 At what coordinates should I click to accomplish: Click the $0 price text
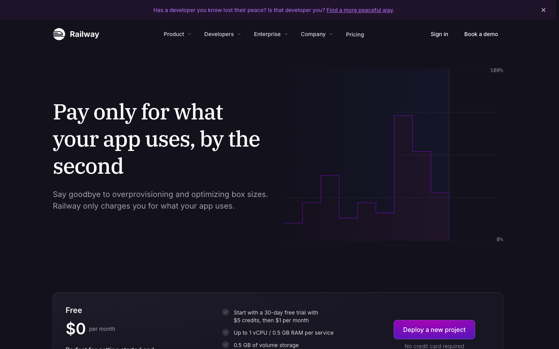point(76,329)
